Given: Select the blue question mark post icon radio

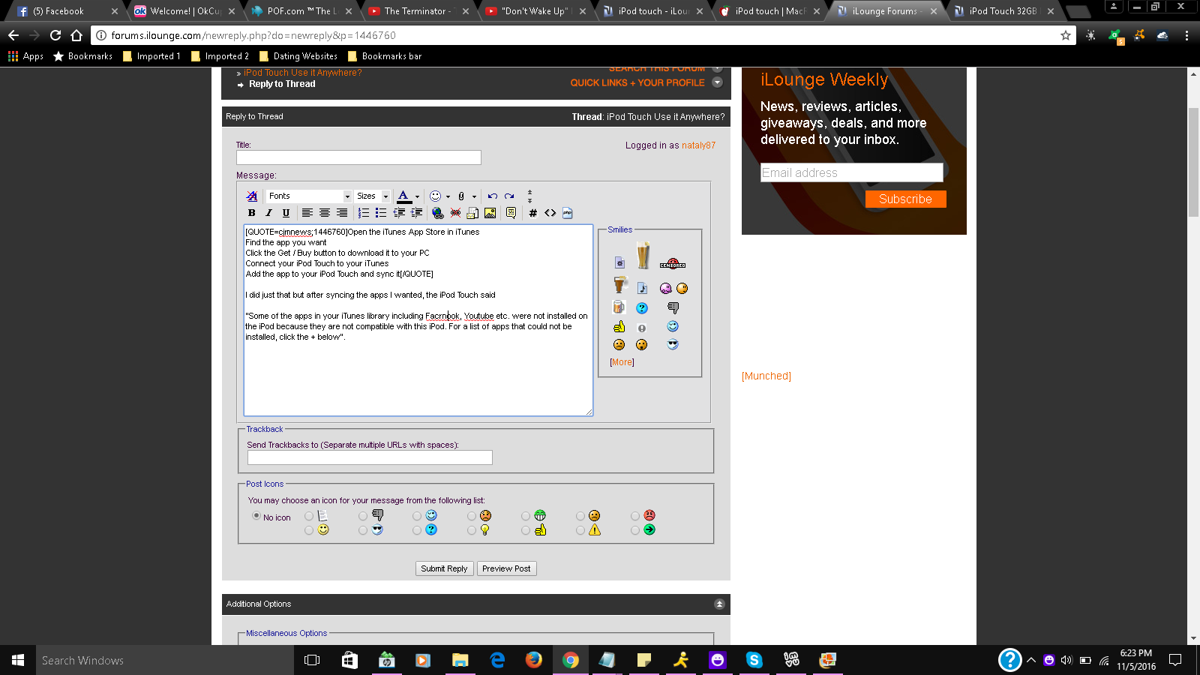Looking at the screenshot, I should tap(417, 530).
